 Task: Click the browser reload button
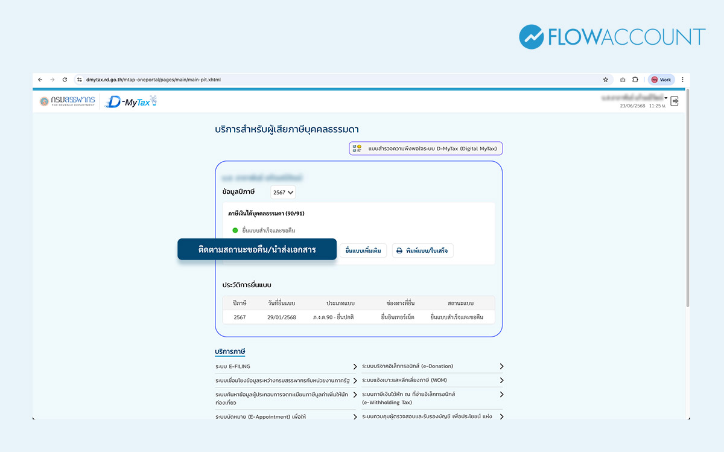coord(65,80)
